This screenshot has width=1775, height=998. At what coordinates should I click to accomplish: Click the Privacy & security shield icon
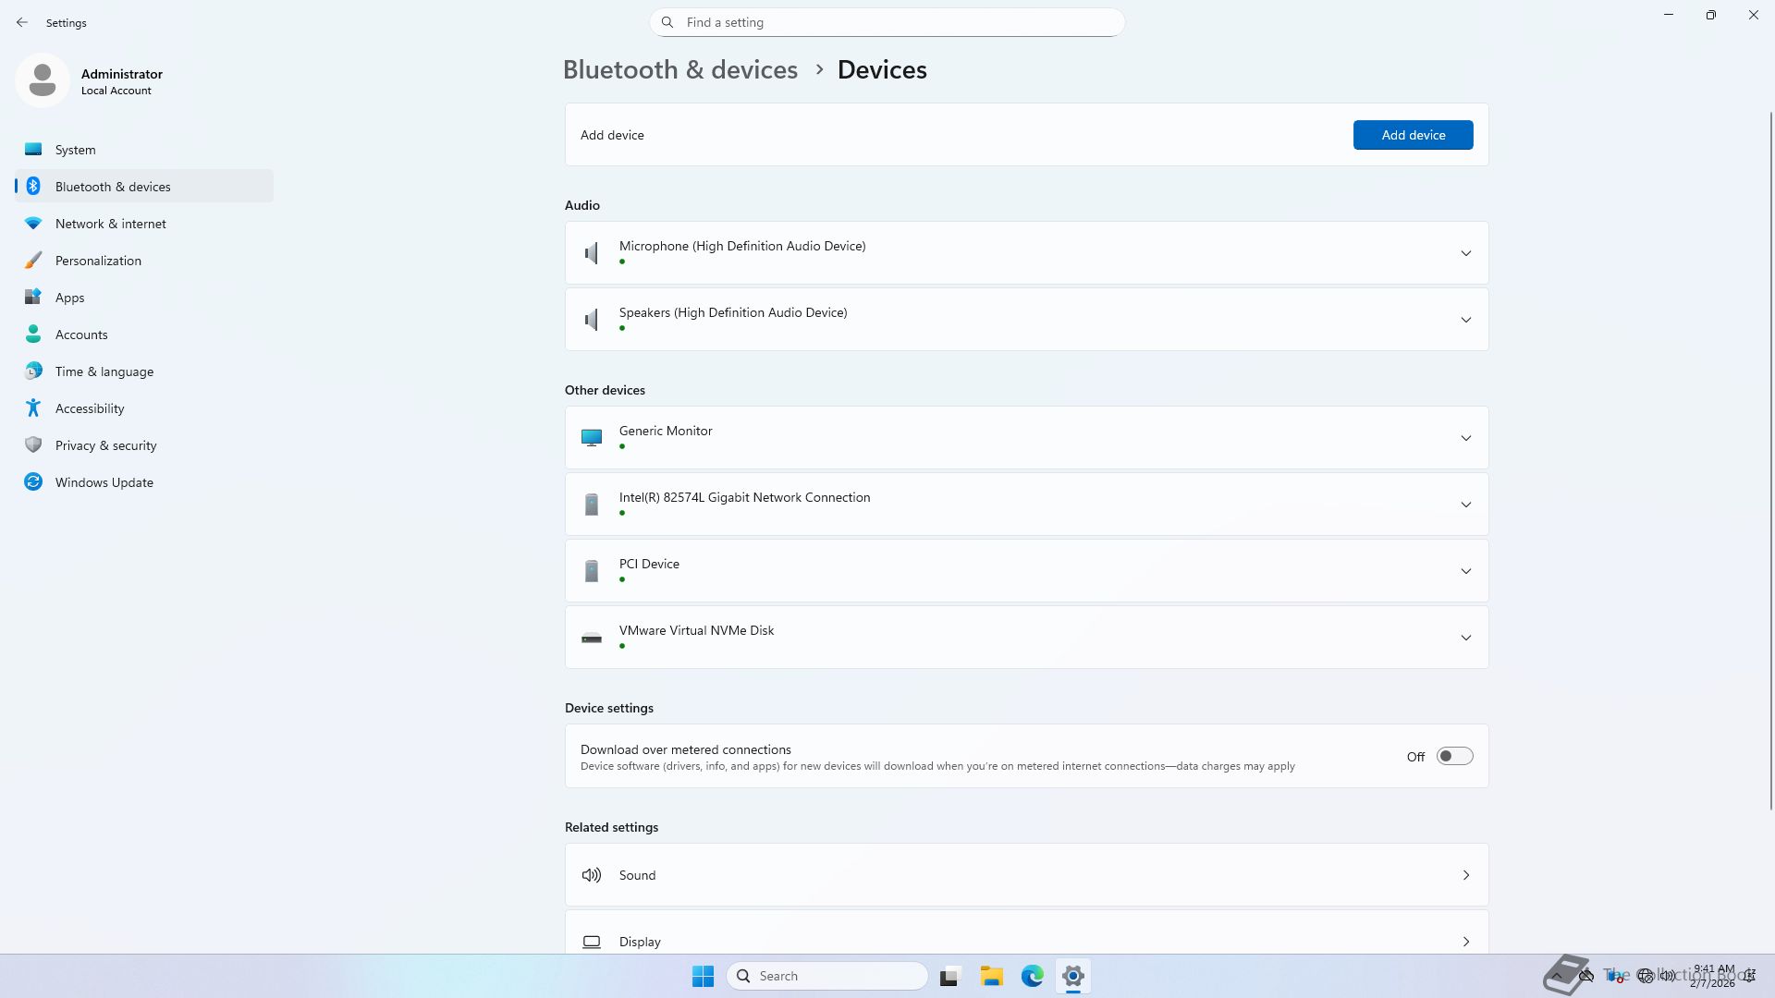click(x=33, y=444)
